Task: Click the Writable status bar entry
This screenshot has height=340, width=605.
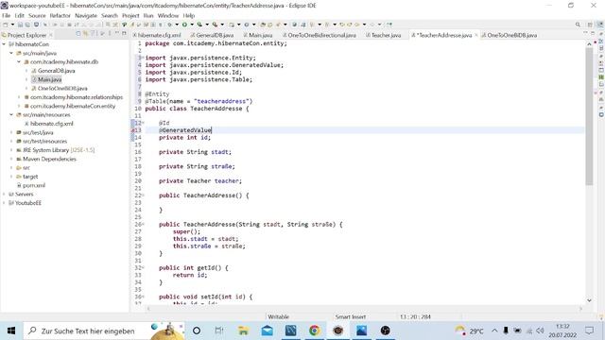Action: pyautogui.click(x=278, y=317)
